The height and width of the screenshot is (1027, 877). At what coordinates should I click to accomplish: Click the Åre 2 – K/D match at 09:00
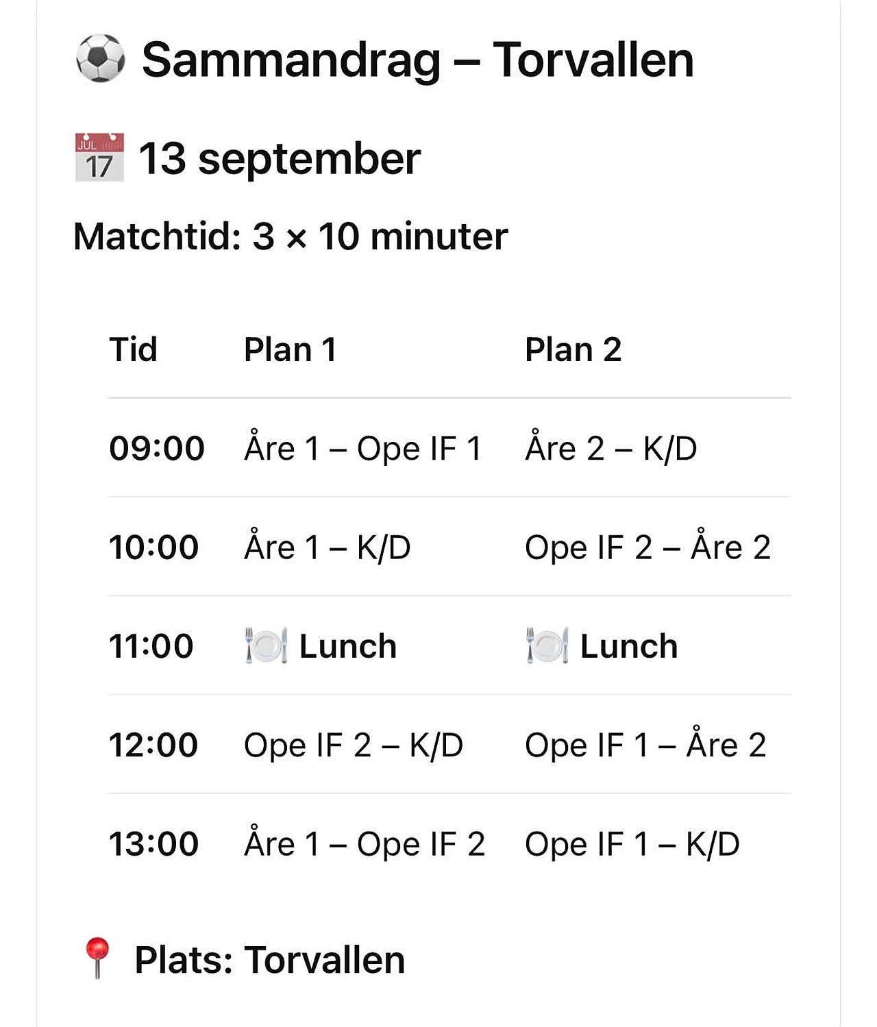[611, 448]
